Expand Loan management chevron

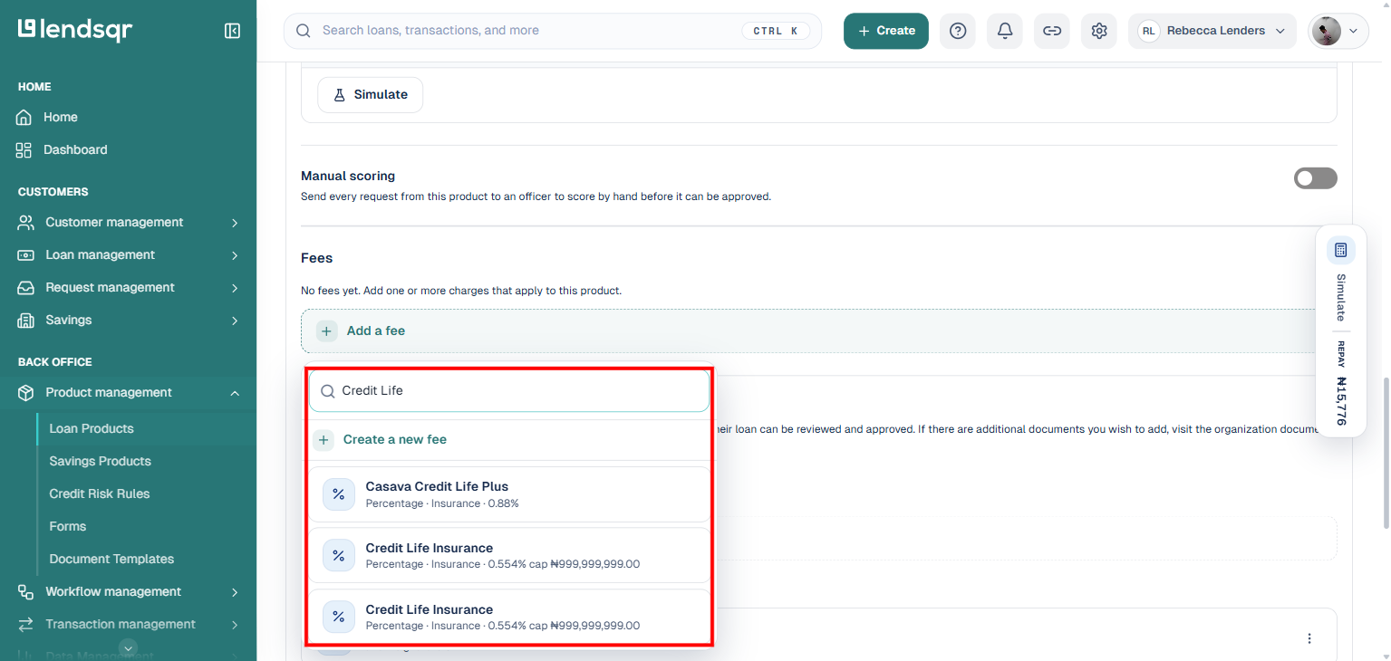click(x=235, y=255)
